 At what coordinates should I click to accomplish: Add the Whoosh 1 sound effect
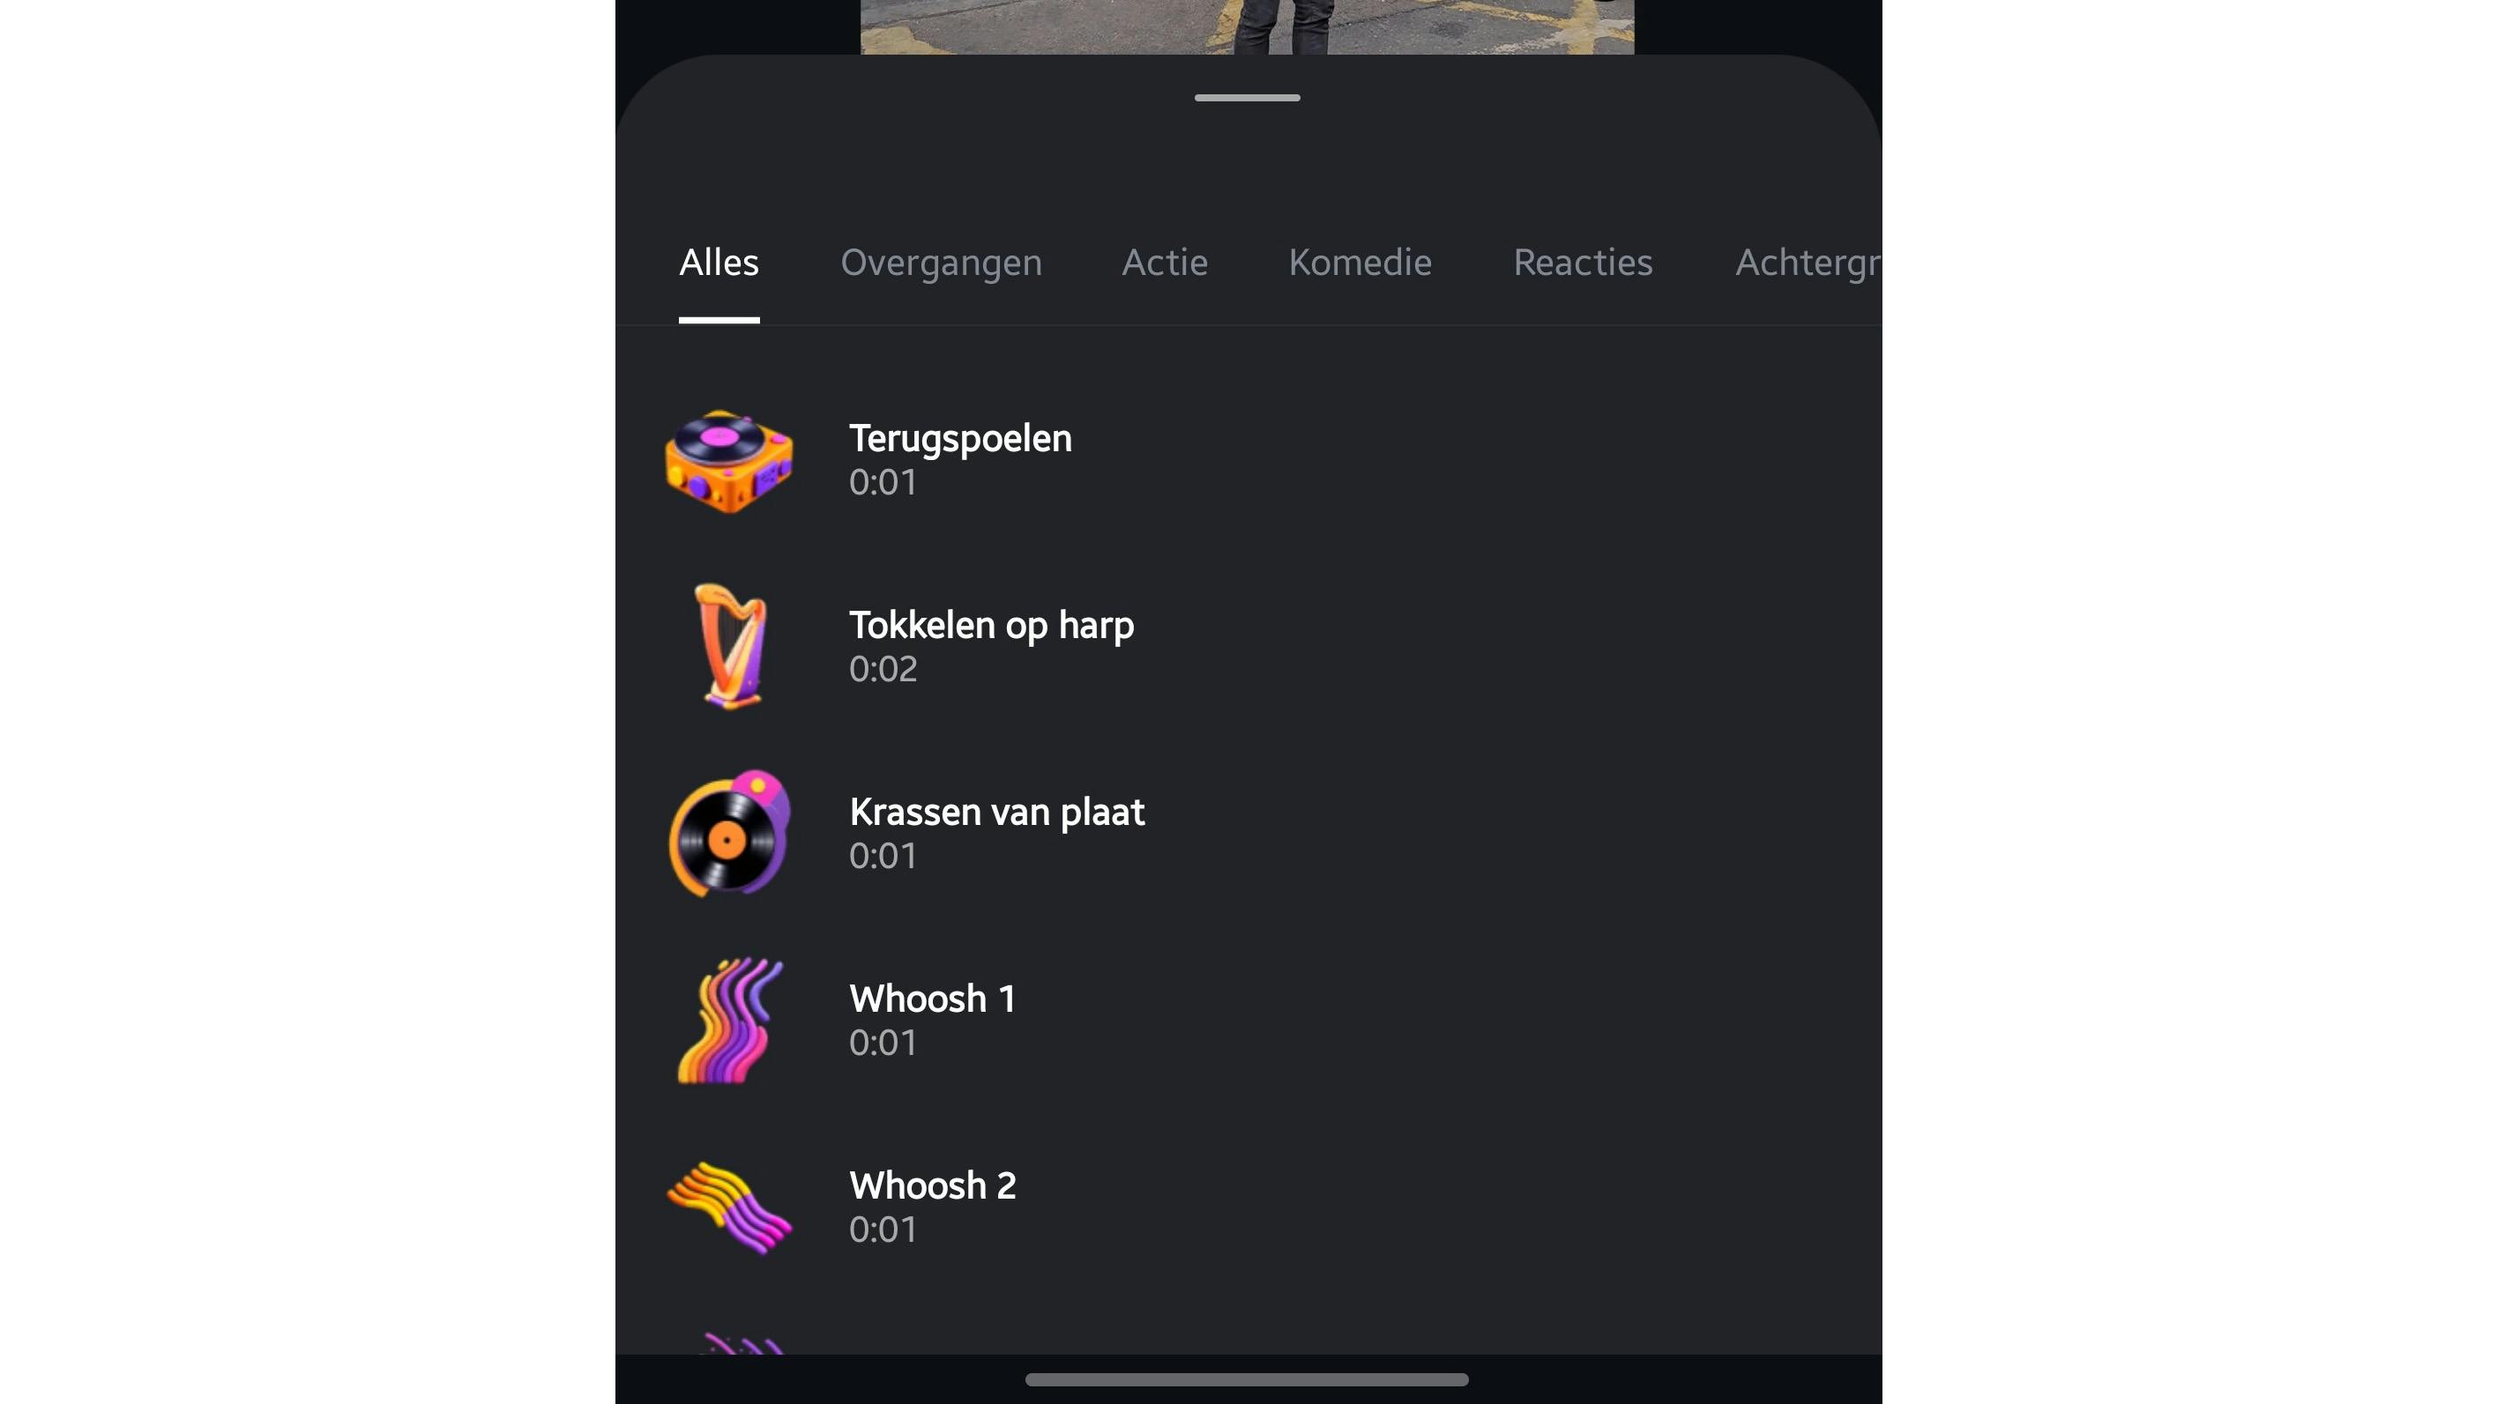point(1248,1021)
